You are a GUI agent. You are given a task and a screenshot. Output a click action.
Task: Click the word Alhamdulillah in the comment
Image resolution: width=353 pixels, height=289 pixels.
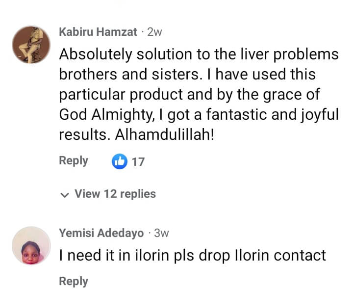coord(164,135)
